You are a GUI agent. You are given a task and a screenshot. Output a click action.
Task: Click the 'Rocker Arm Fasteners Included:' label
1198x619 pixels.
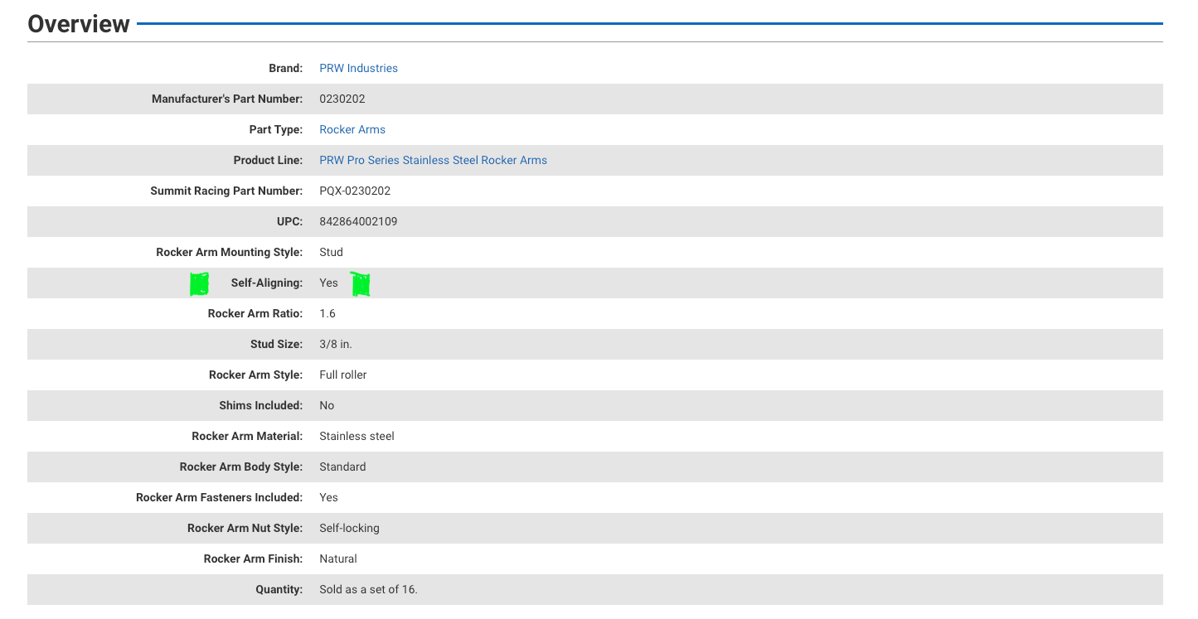click(x=220, y=497)
